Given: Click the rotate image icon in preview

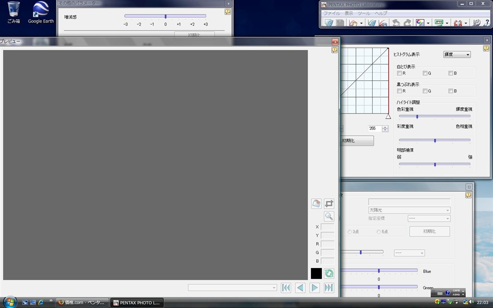Looking at the screenshot, I should 316,204.
